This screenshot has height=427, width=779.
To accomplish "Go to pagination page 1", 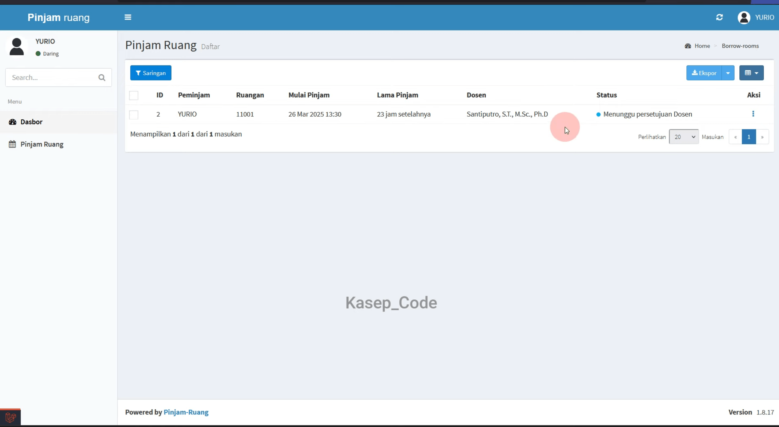I will 748,137.
